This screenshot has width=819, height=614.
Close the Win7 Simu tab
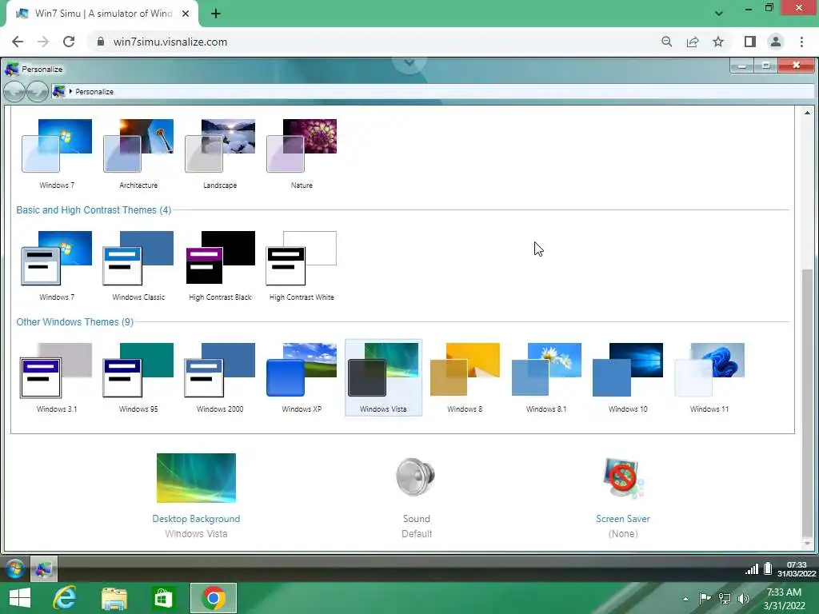click(186, 14)
